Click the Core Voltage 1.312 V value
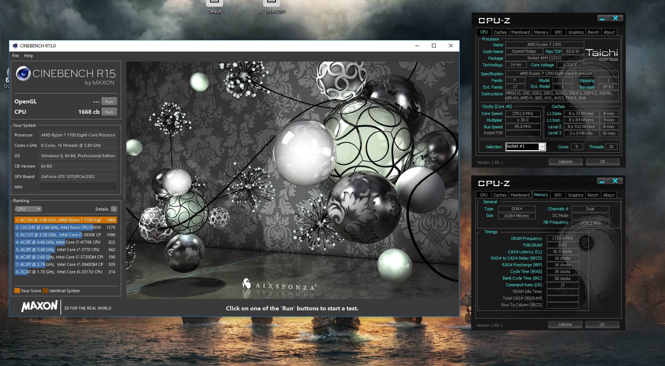 coord(569,65)
